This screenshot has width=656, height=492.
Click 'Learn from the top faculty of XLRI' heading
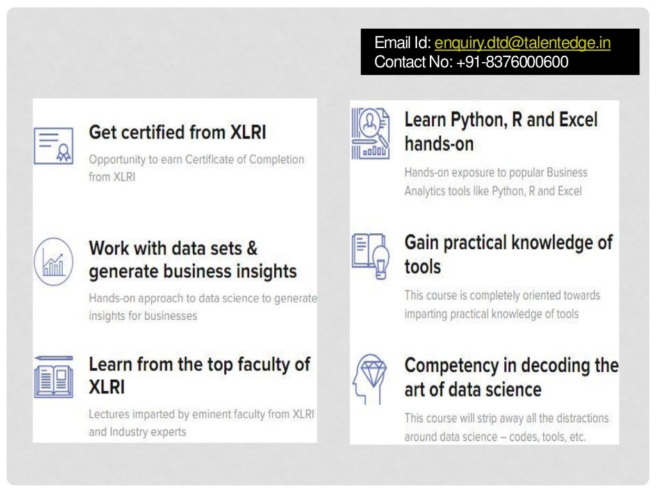pos(199,375)
